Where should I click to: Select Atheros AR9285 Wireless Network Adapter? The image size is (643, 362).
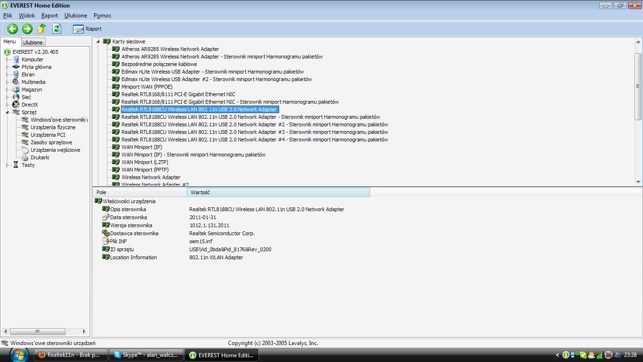170,49
